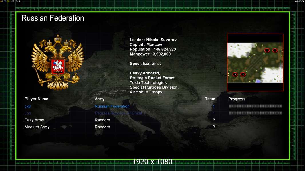
Task: Click the 18:42:41 clock readout
Action: [x=19, y=1]
